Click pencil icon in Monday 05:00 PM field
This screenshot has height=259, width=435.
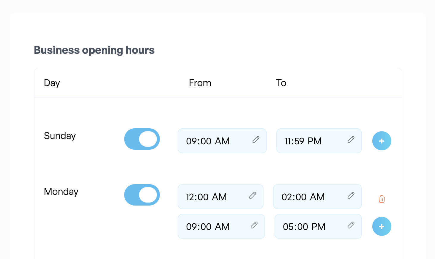tap(351, 225)
